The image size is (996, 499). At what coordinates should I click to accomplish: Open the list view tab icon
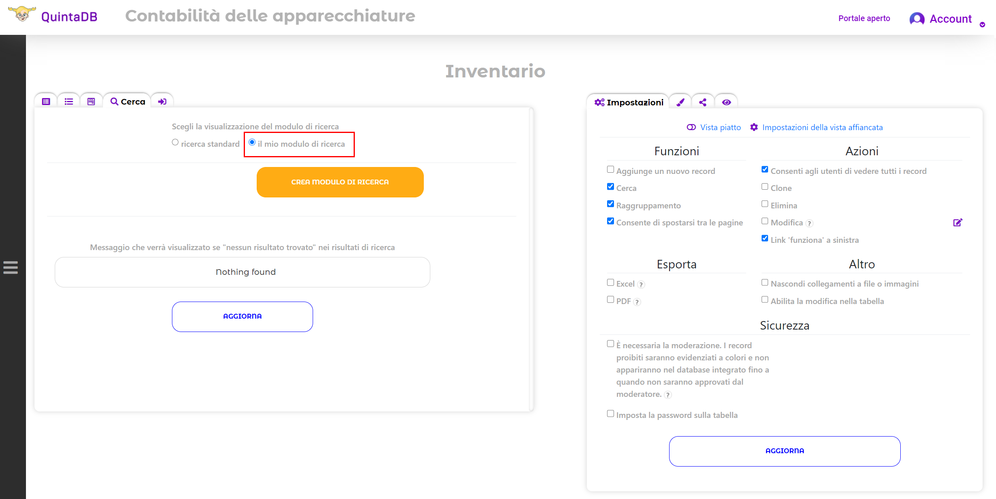coord(69,101)
